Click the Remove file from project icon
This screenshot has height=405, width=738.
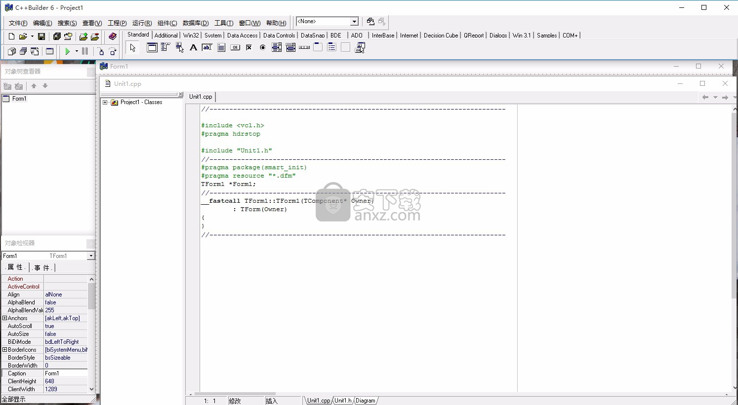coord(95,37)
